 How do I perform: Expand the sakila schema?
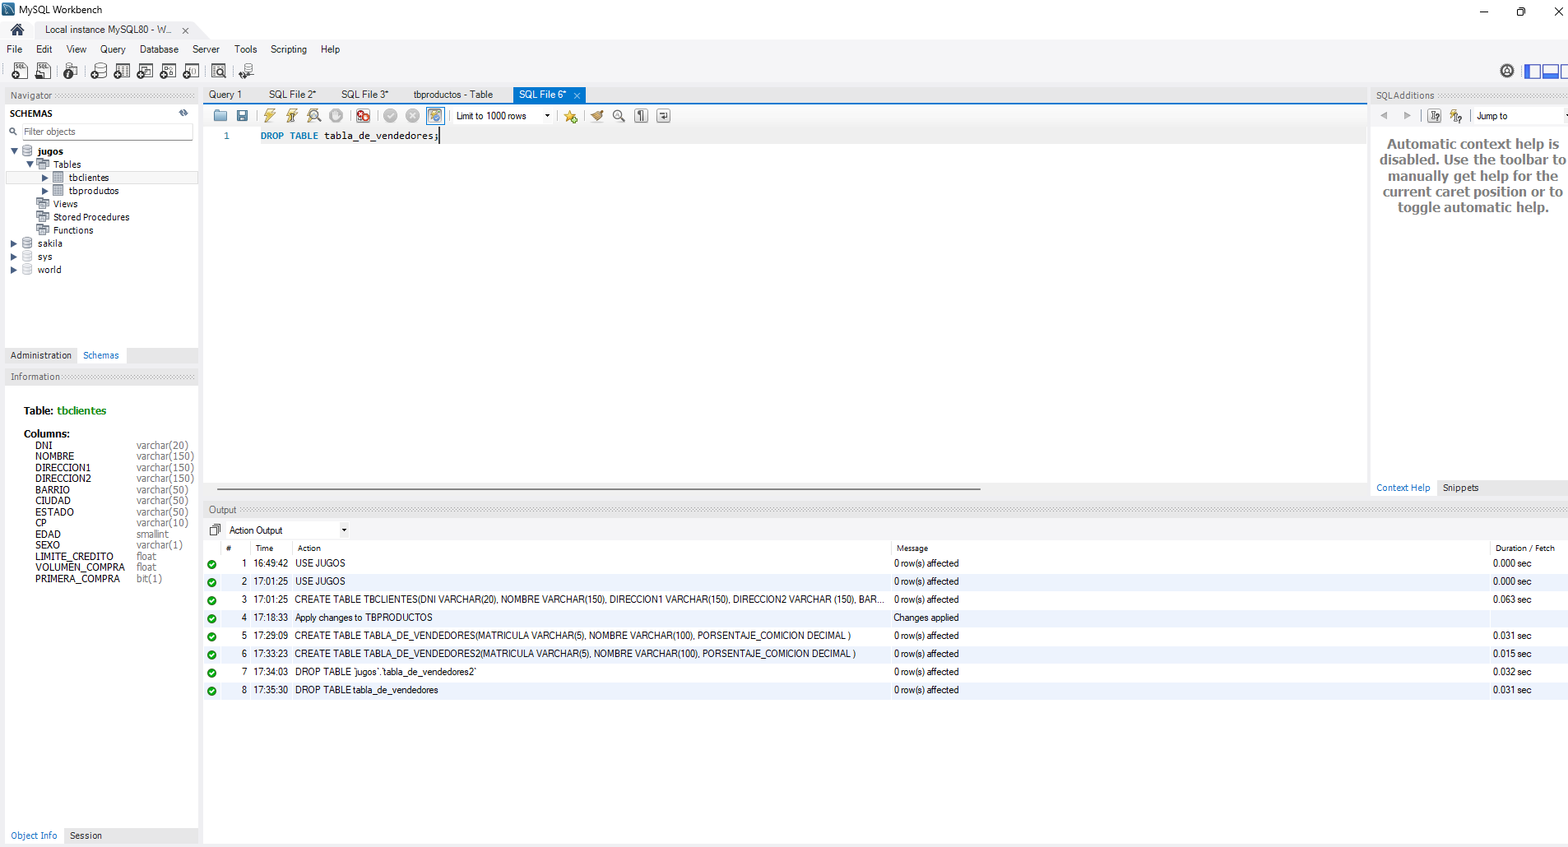click(14, 243)
